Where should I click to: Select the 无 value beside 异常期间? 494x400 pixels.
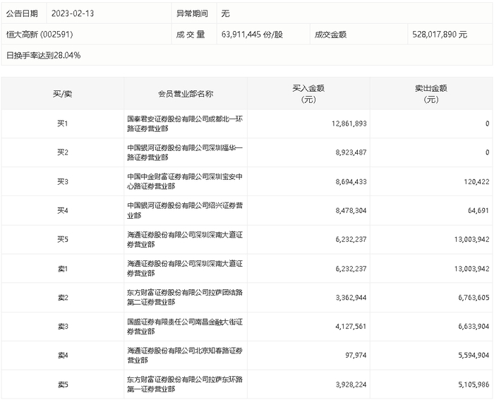[x=225, y=13]
